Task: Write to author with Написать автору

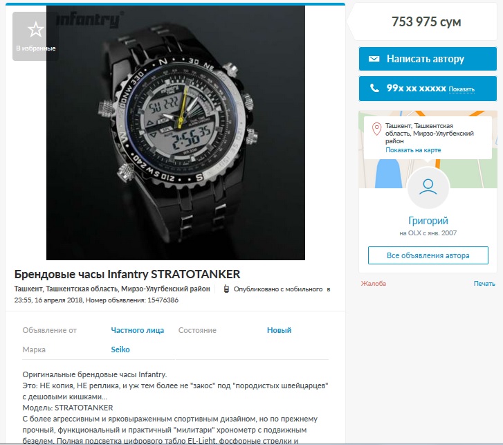Action: pyautogui.click(x=428, y=59)
